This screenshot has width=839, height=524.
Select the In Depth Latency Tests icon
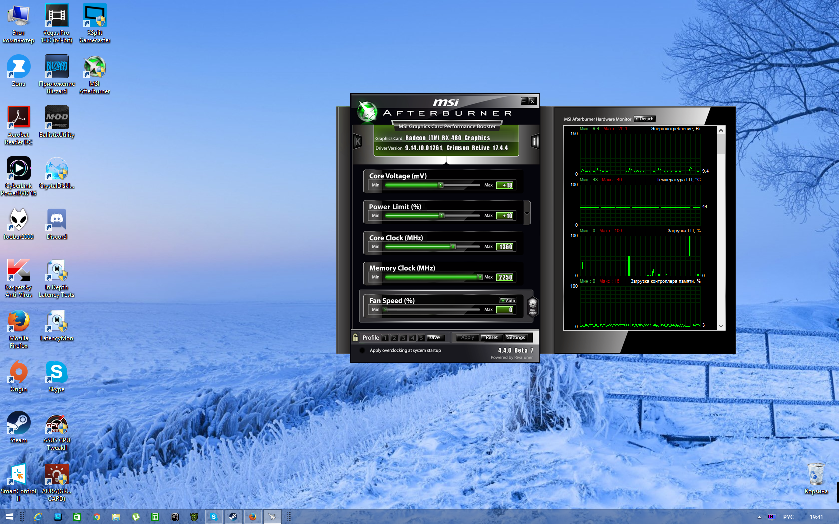point(57,278)
